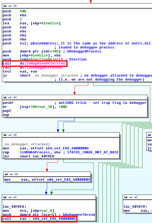The height and width of the screenshot is (223, 152).
Task: Select the 'pushf' instruction
Action: pyautogui.click(x=8, y=103)
